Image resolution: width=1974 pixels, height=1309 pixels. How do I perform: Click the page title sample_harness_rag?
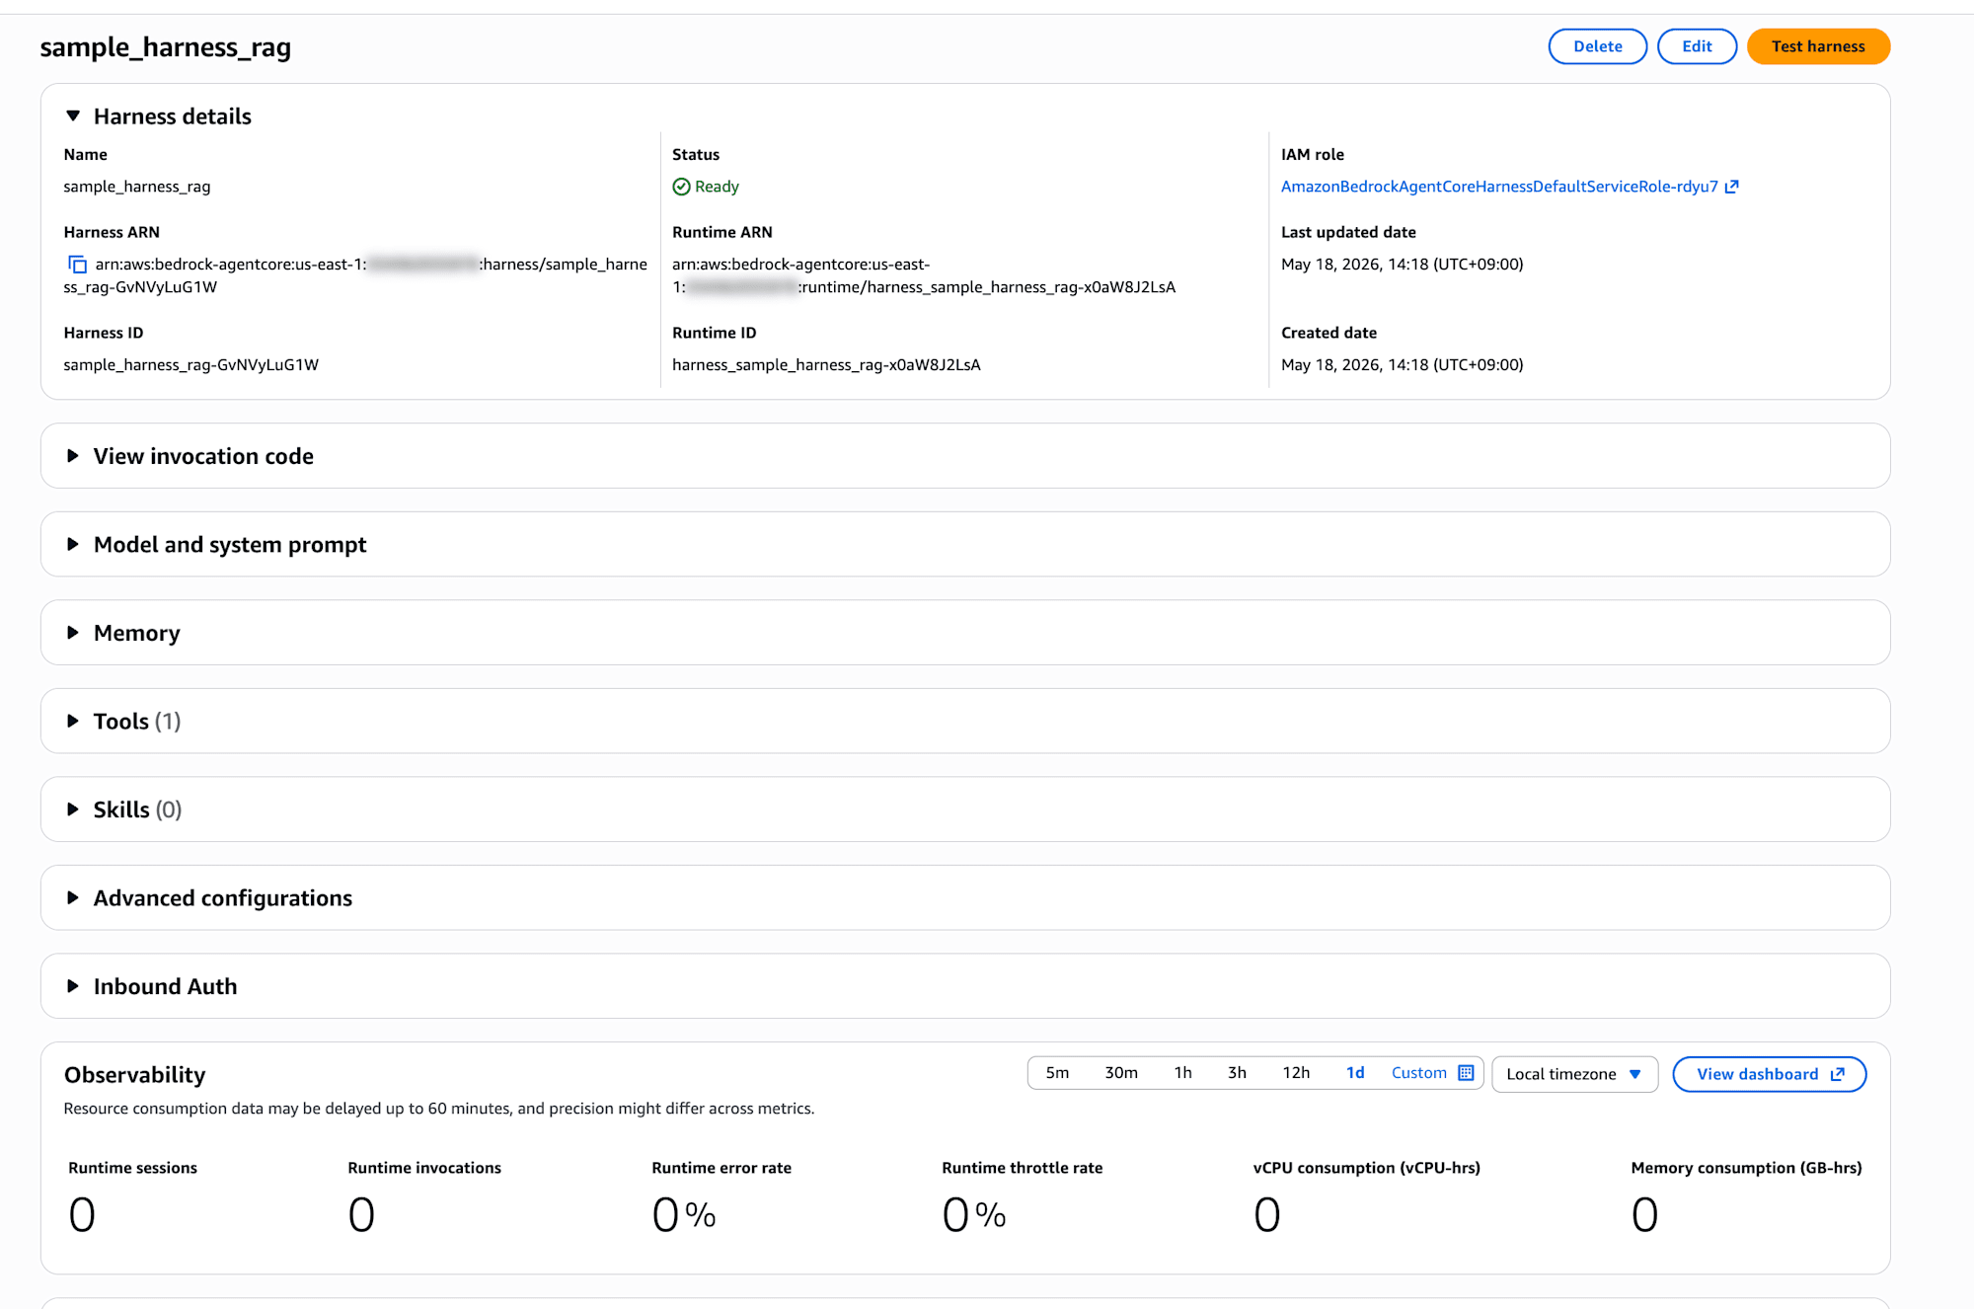click(166, 47)
